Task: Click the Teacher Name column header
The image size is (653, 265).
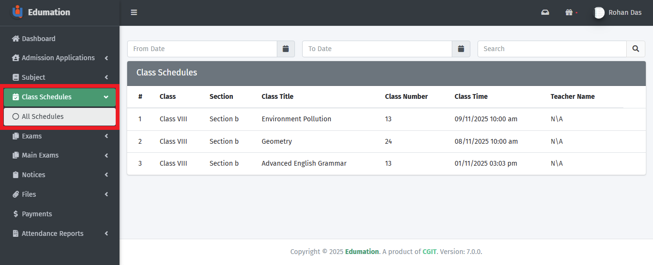Action: pos(573,96)
